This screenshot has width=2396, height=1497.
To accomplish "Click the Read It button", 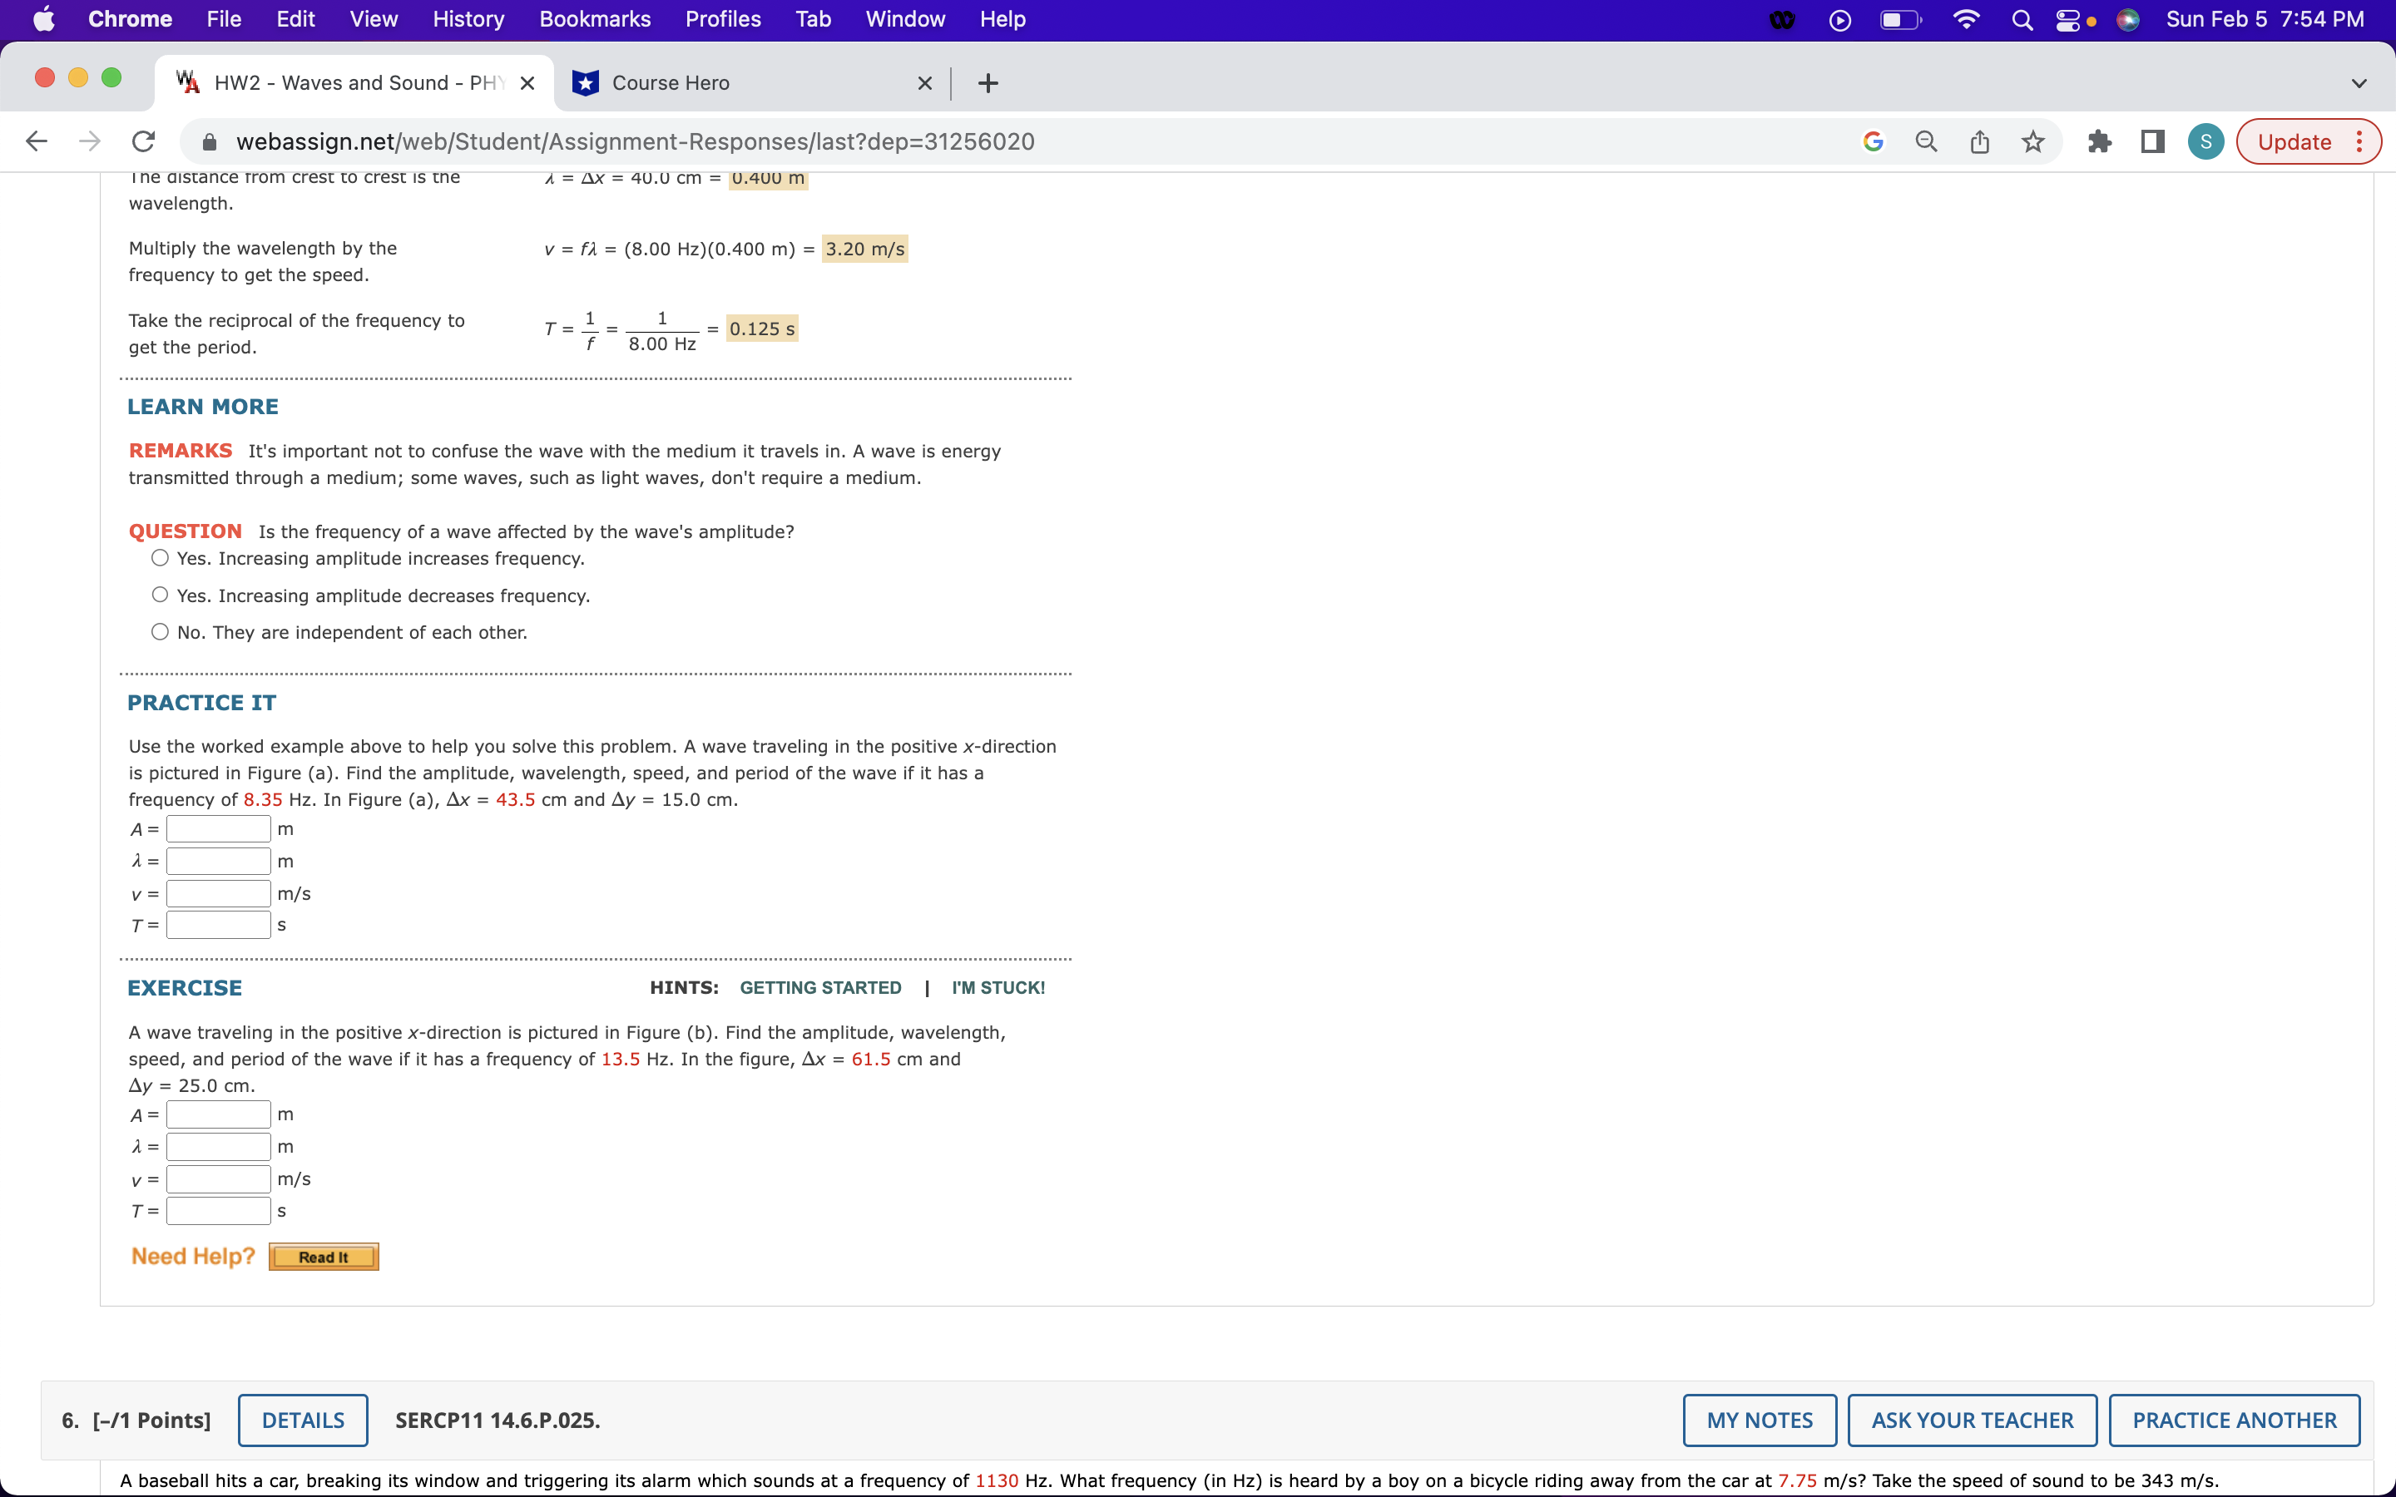I will [323, 1256].
